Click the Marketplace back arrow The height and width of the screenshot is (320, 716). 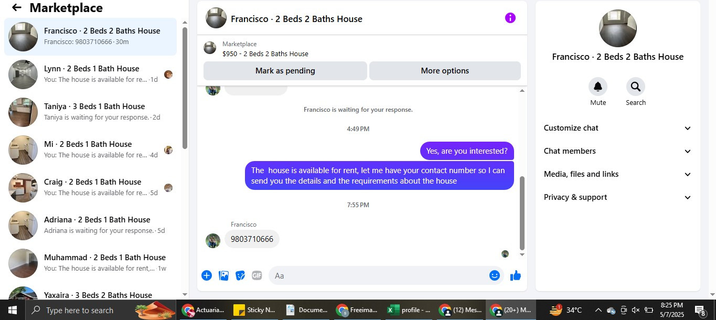tap(17, 7)
